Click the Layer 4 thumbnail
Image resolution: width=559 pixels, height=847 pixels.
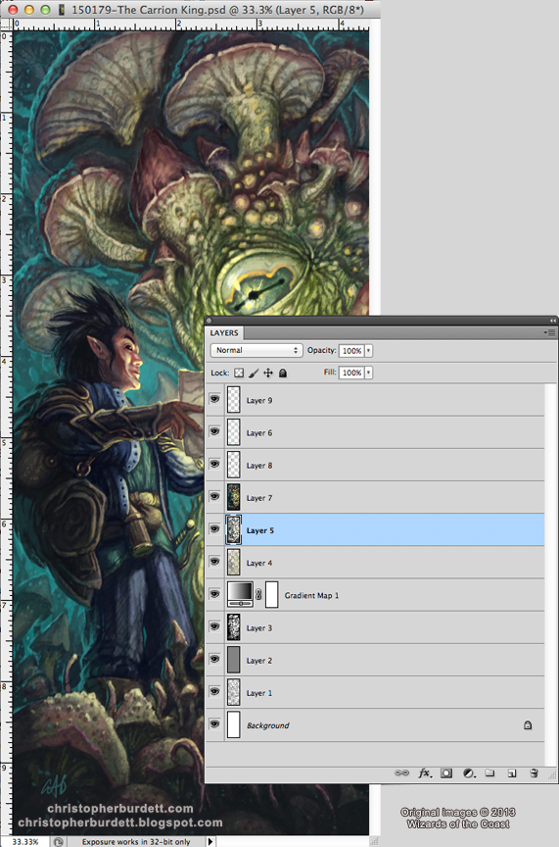pos(234,563)
